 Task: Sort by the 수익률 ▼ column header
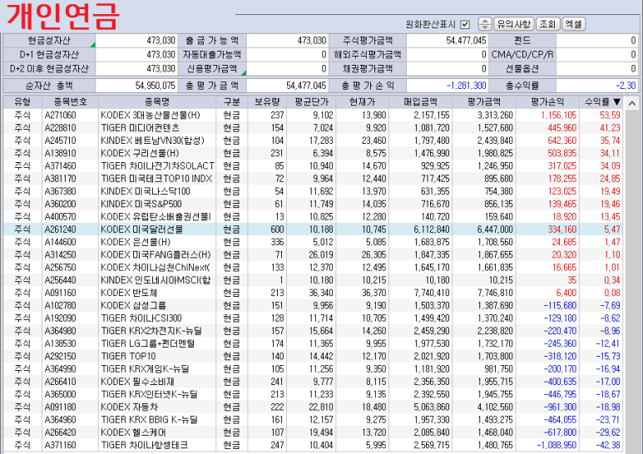[602, 101]
